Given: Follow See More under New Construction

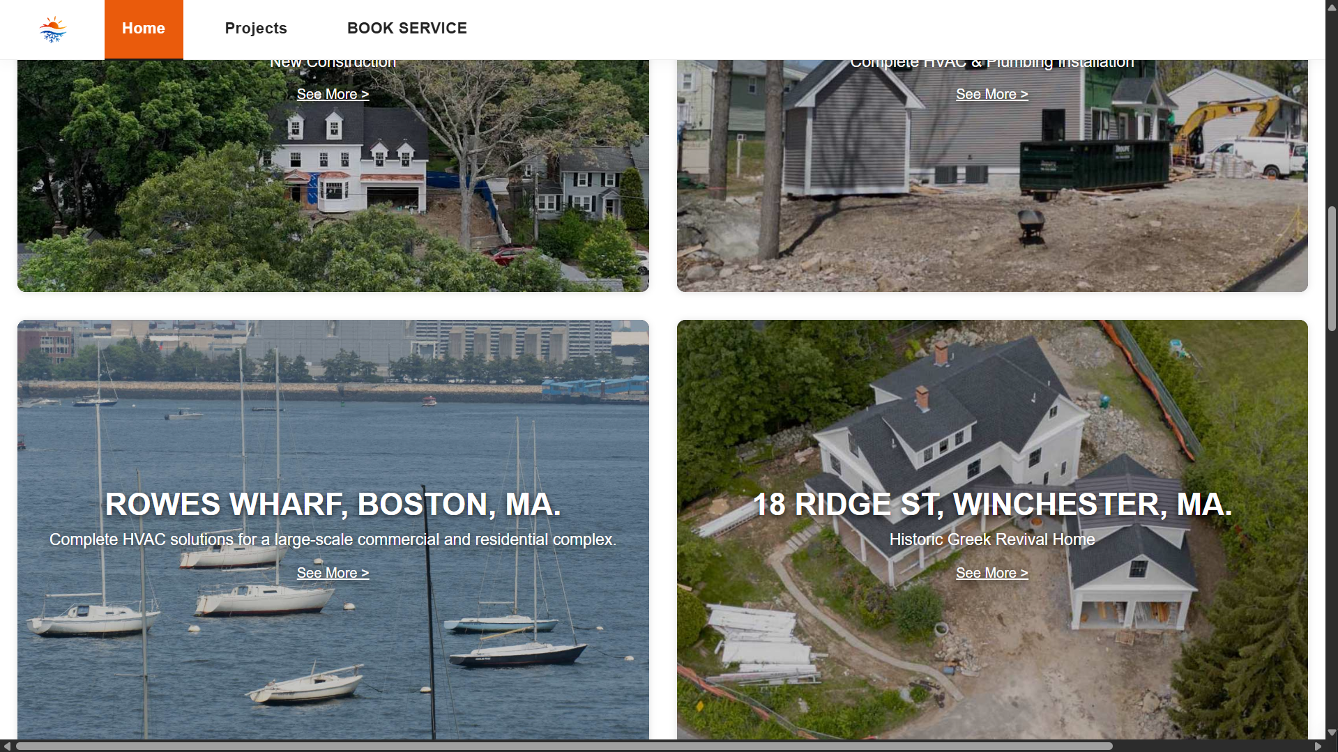Looking at the screenshot, I should tap(333, 94).
